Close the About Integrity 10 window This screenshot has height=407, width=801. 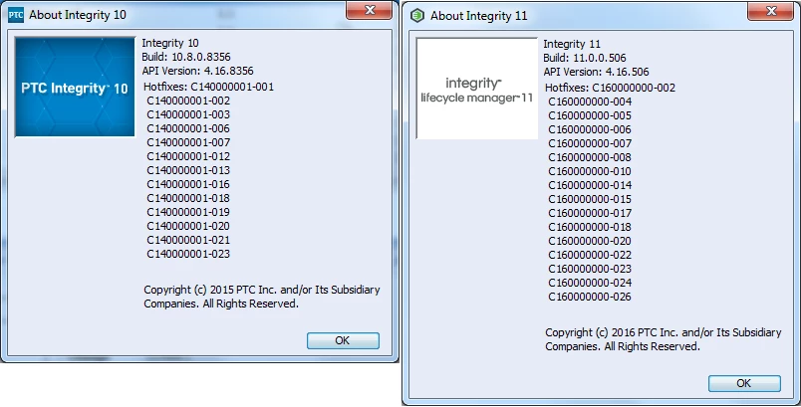[370, 10]
